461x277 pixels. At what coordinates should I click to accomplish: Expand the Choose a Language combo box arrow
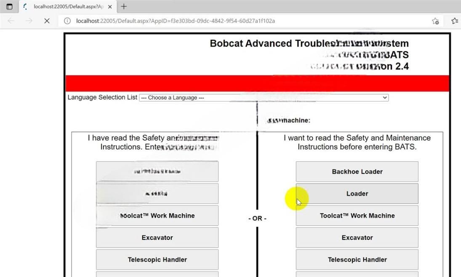[x=384, y=97]
